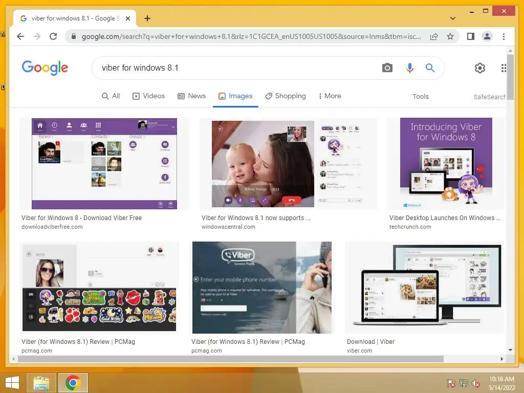Open SafeSearch settings

(x=490, y=97)
